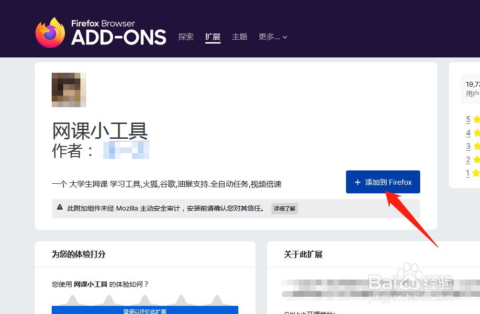Open the blurred author name link

coord(124,150)
